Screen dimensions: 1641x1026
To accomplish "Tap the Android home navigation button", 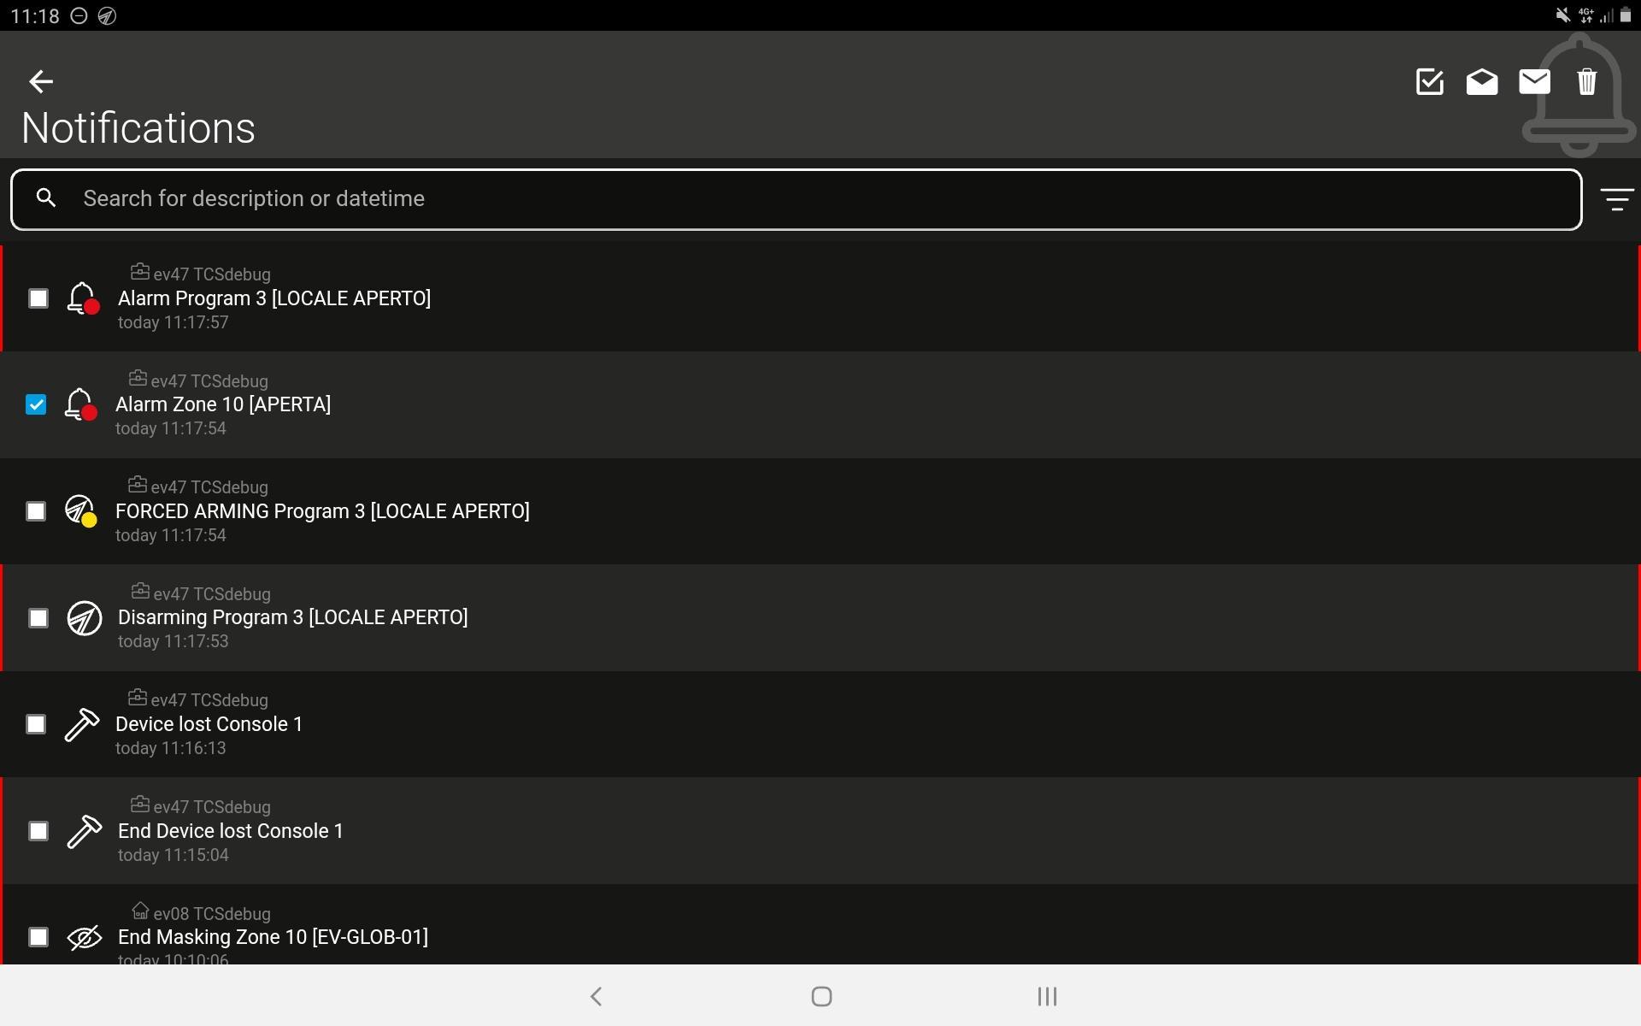I will 821,996.
